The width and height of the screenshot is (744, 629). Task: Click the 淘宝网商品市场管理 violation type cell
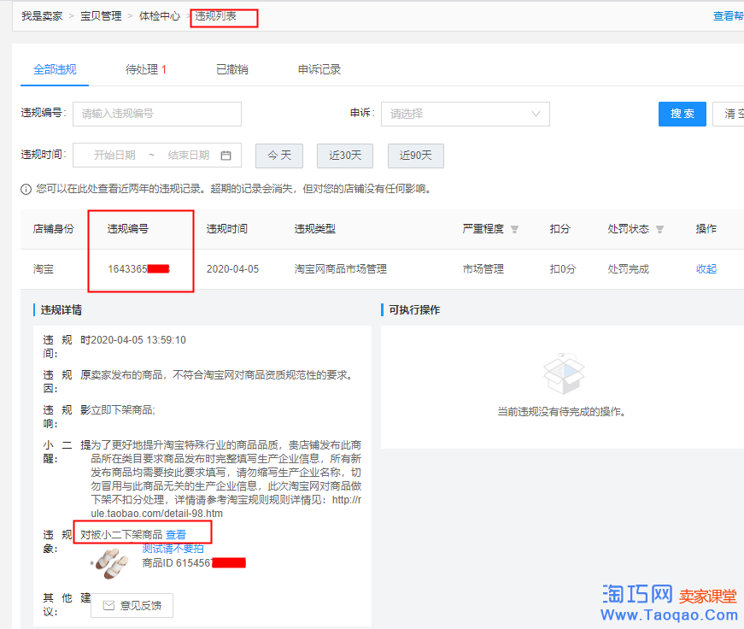click(x=340, y=269)
